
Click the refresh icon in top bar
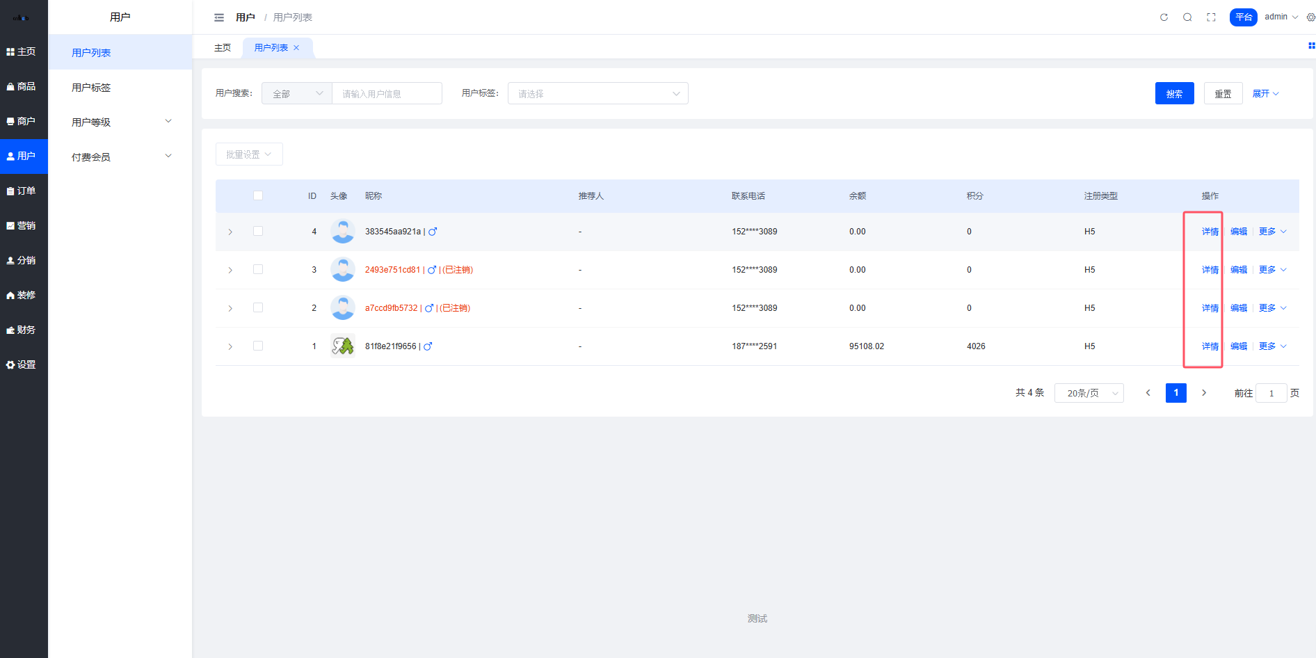pyautogui.click(x=1164, y=17)
